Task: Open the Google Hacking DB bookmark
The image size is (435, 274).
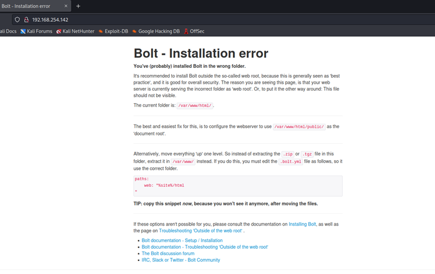Action: point(156,31)
